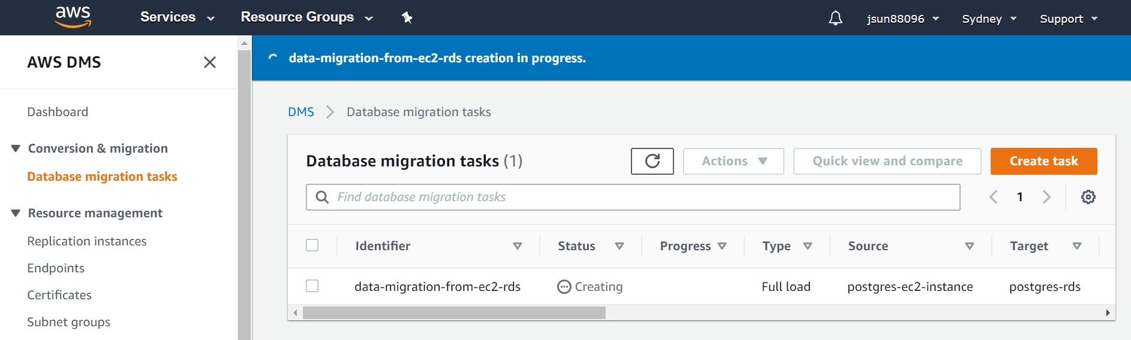Go to next page of tasks
The height and width of the screenshot is (340, 1131).
(1046, 197)
